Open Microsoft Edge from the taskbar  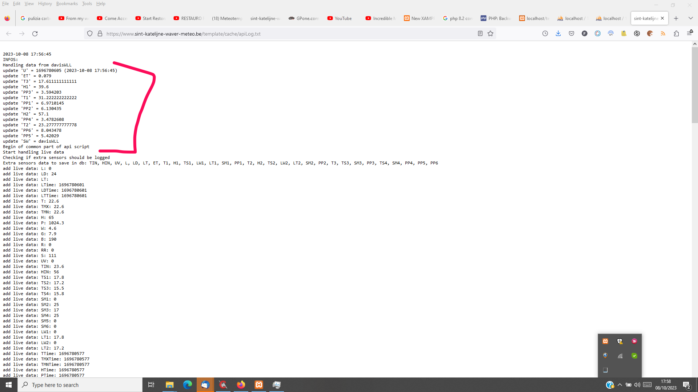(187, 385)
